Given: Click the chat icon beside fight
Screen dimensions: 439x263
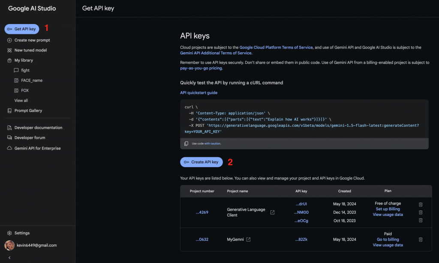Looking at the screenshot, I should (16, 71).
